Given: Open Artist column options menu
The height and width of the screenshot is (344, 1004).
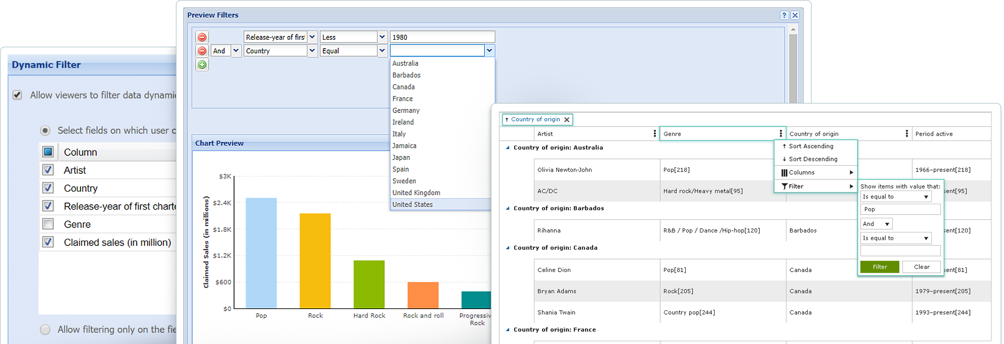Looking at the screenshot, I should point(655,134).
